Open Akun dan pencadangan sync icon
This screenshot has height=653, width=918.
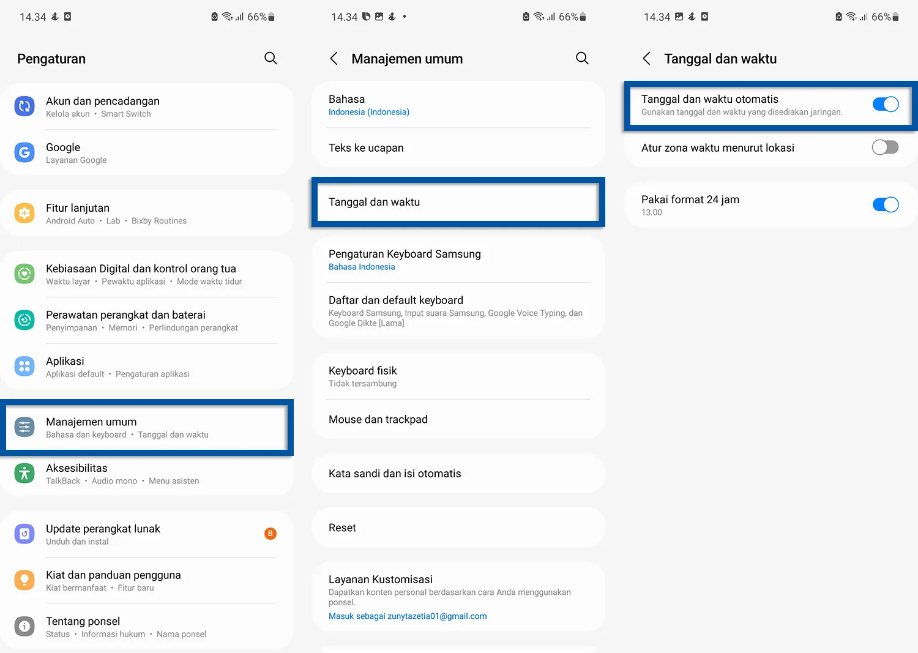click(24, 106)
